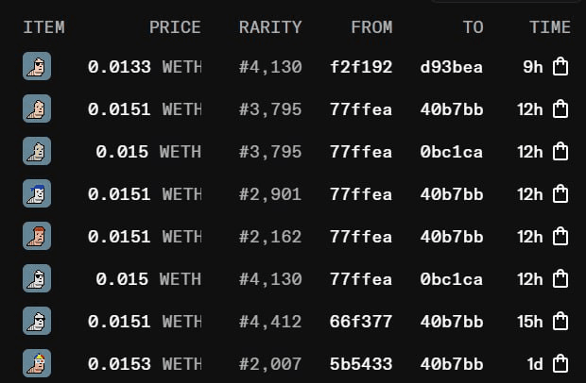Click the PRICE column header
The height and width of the screenshot is (383, 586).
click(x=175, y=27)
